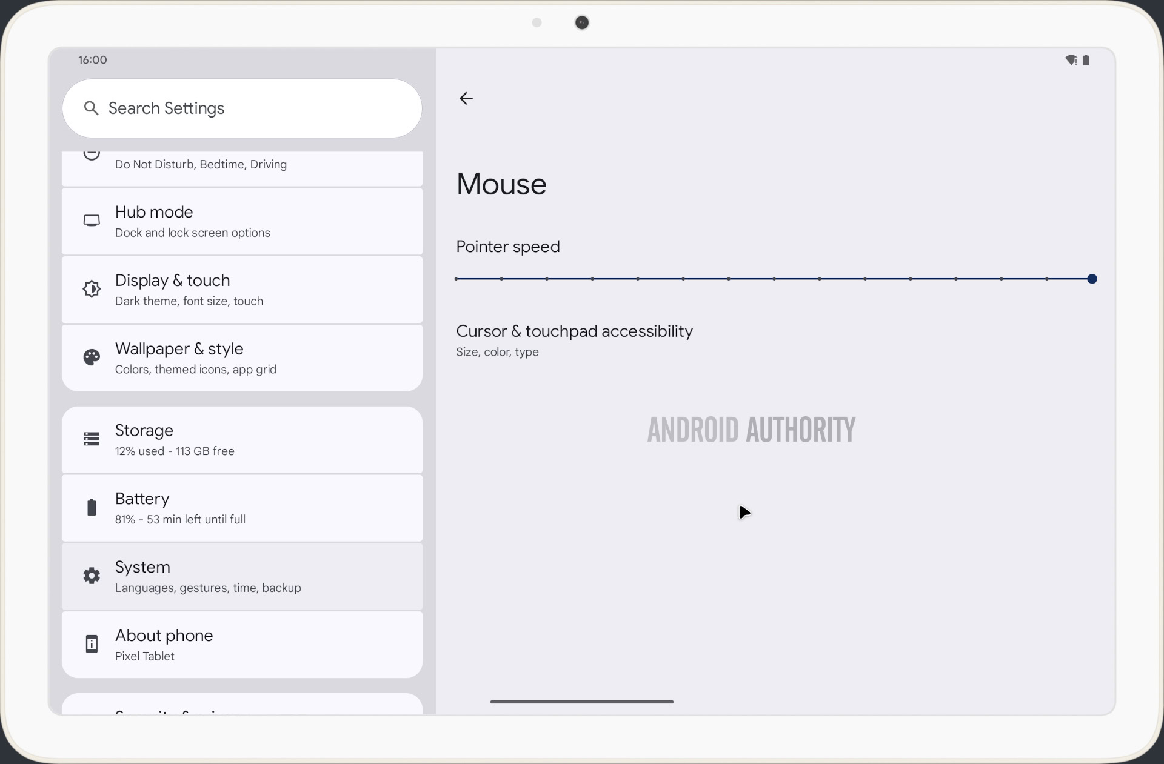Click the back arrow icon
The height and width of the screenshot is (764, 1164).
tap(466, 98)
